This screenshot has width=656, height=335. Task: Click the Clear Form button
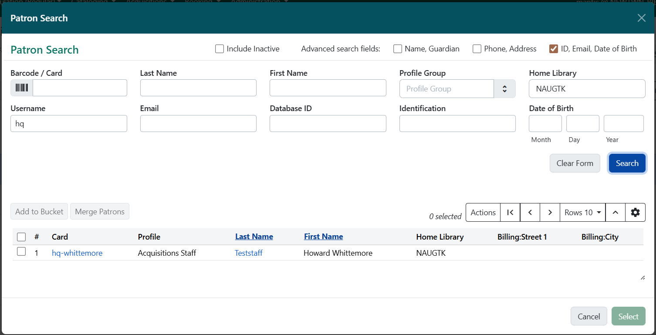575,163
